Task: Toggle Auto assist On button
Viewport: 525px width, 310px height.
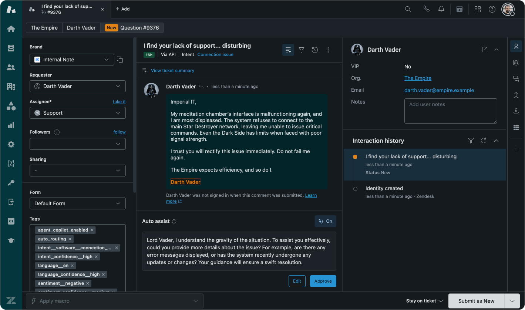Action: coord(326,221)
